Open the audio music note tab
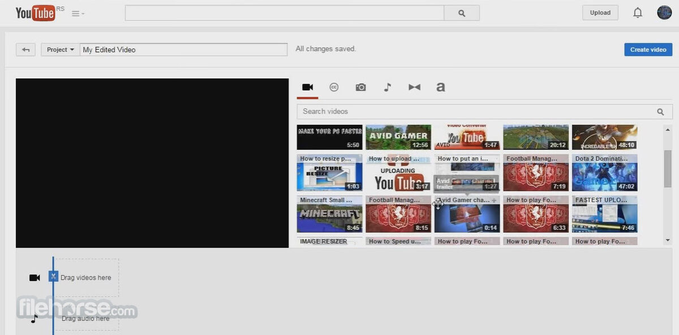 [388, 87]
